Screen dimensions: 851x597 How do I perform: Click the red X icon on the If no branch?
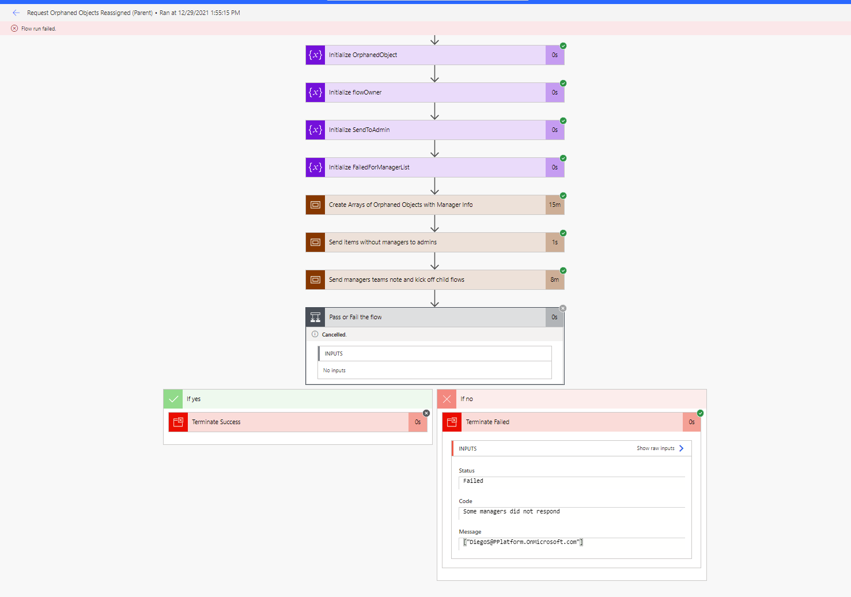[x=447, y=398]
